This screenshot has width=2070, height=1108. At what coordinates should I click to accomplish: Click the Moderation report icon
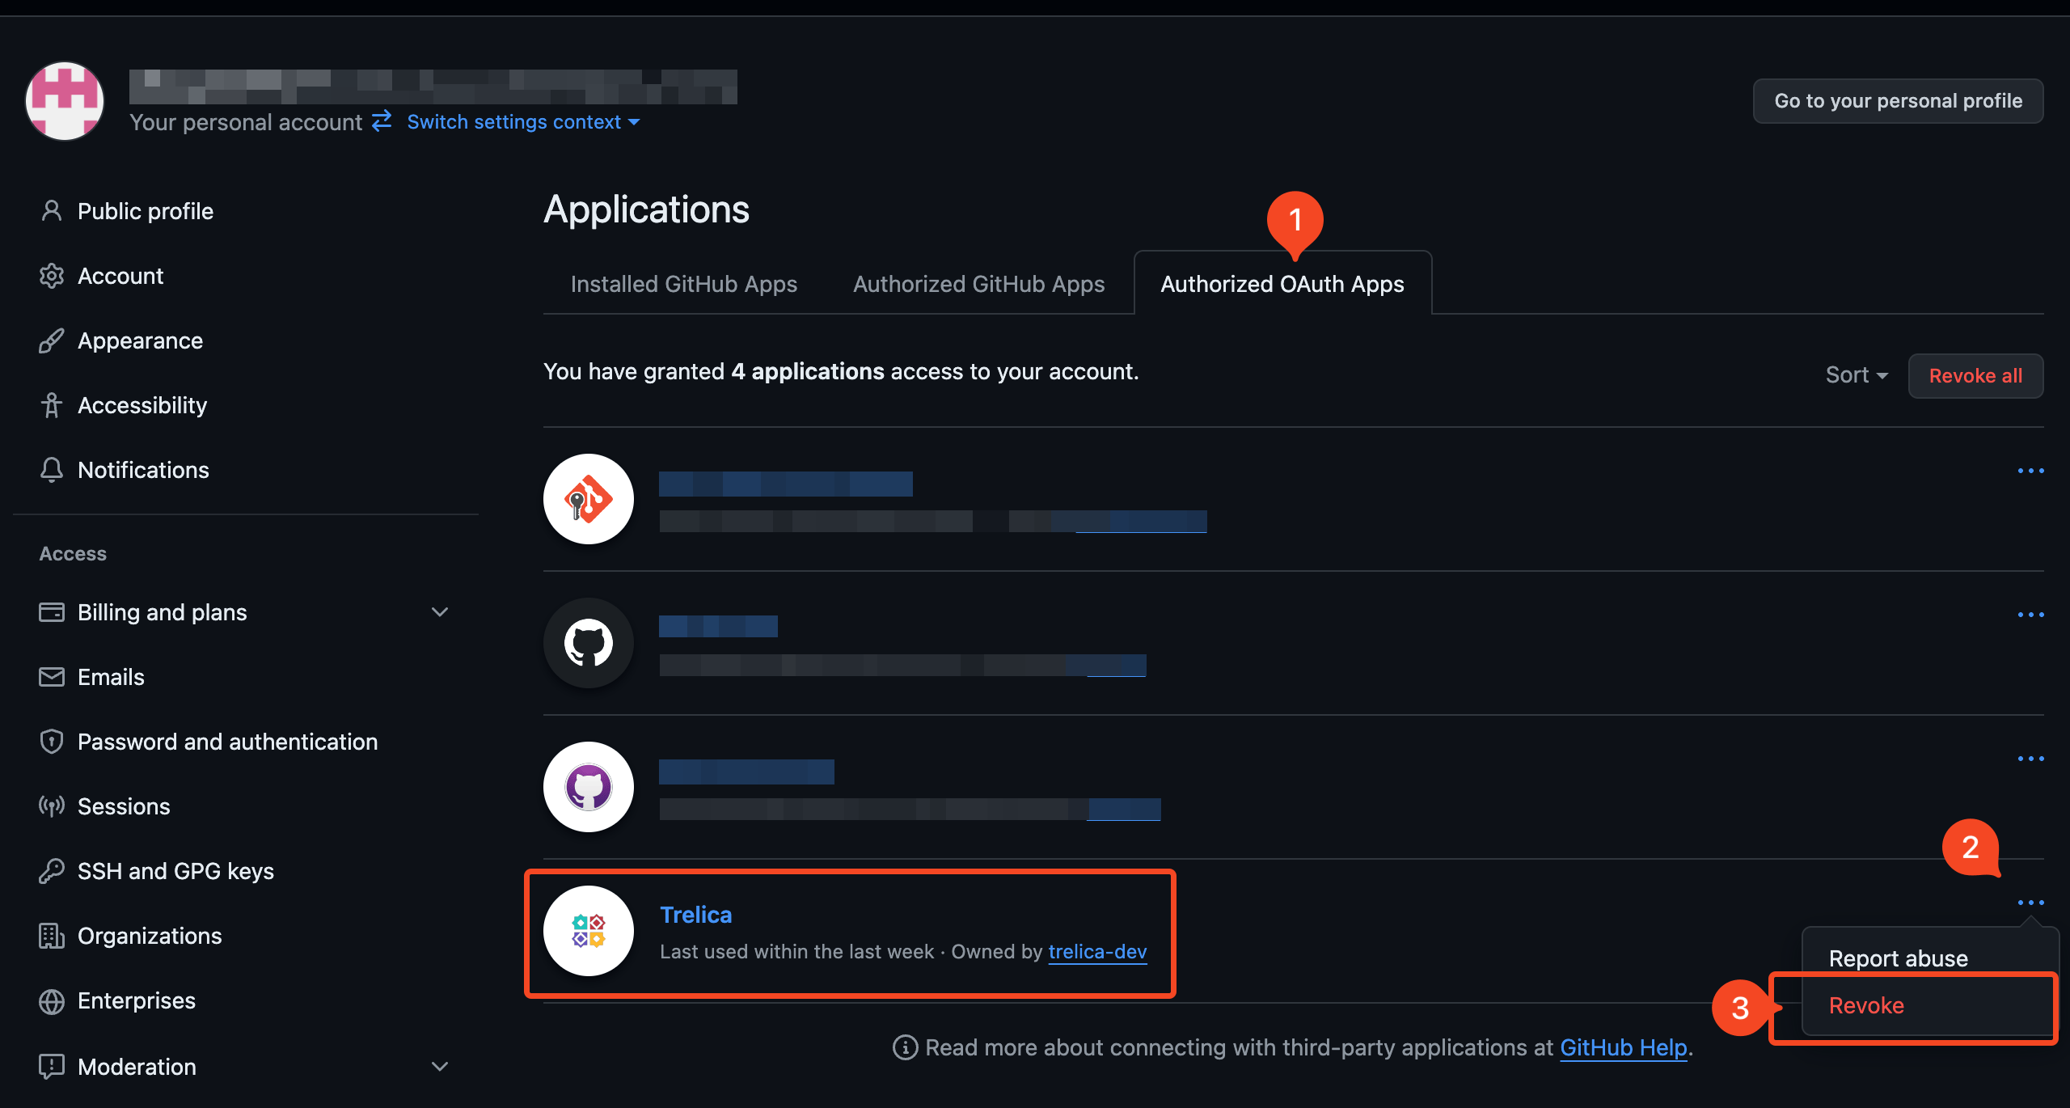coord(52,1067)
